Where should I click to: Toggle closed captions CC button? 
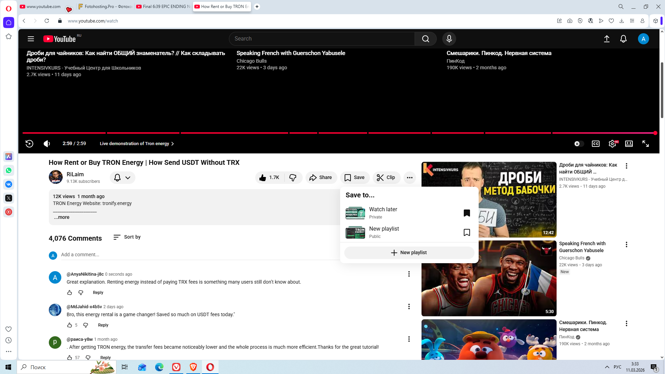tap(595, 144)
